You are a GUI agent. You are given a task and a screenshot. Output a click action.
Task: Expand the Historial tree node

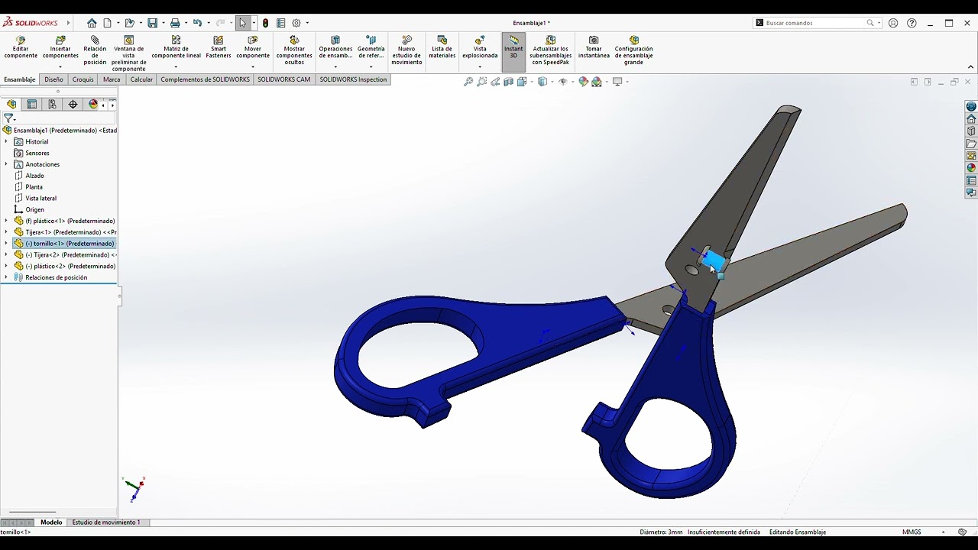[x=6, y=141]
